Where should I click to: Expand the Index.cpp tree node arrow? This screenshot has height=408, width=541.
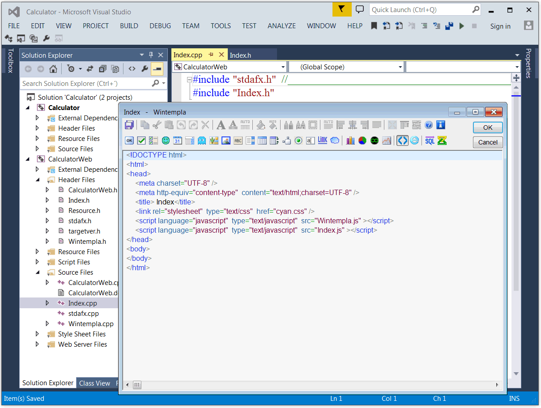(47, 303)
